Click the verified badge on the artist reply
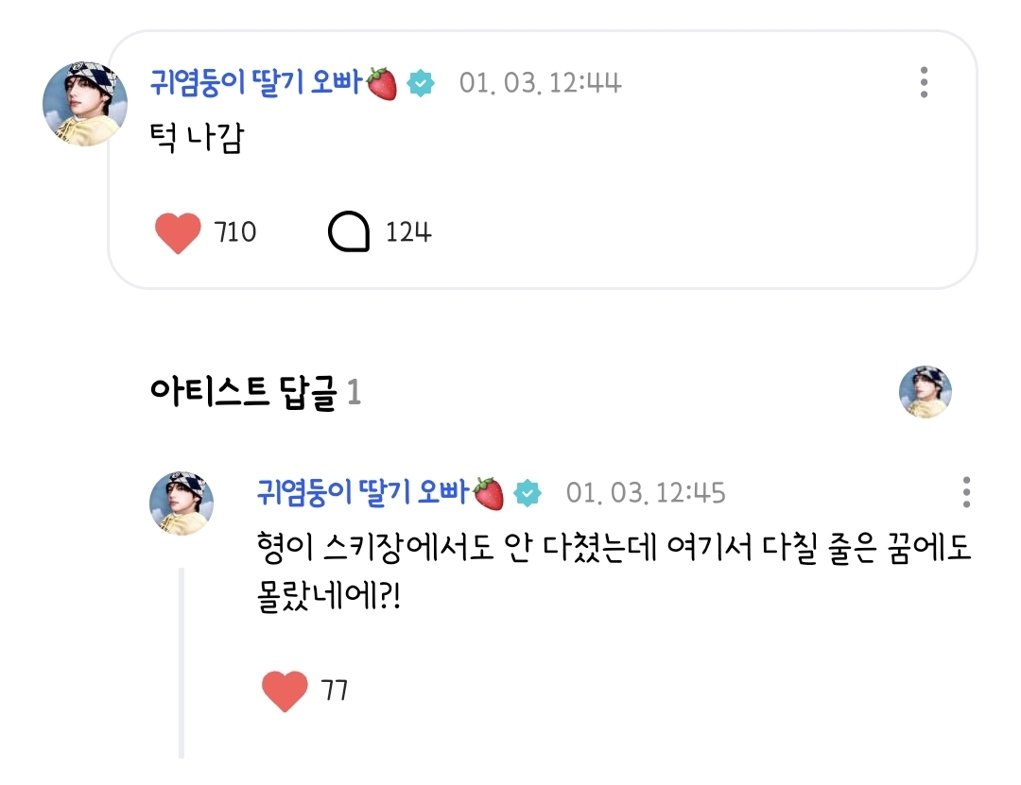1021x785 pixels. tap(528, 493)
